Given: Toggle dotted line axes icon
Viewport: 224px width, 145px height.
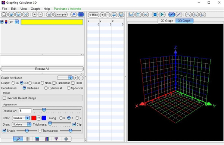Looking at the screenshot, I should point(172,15).
